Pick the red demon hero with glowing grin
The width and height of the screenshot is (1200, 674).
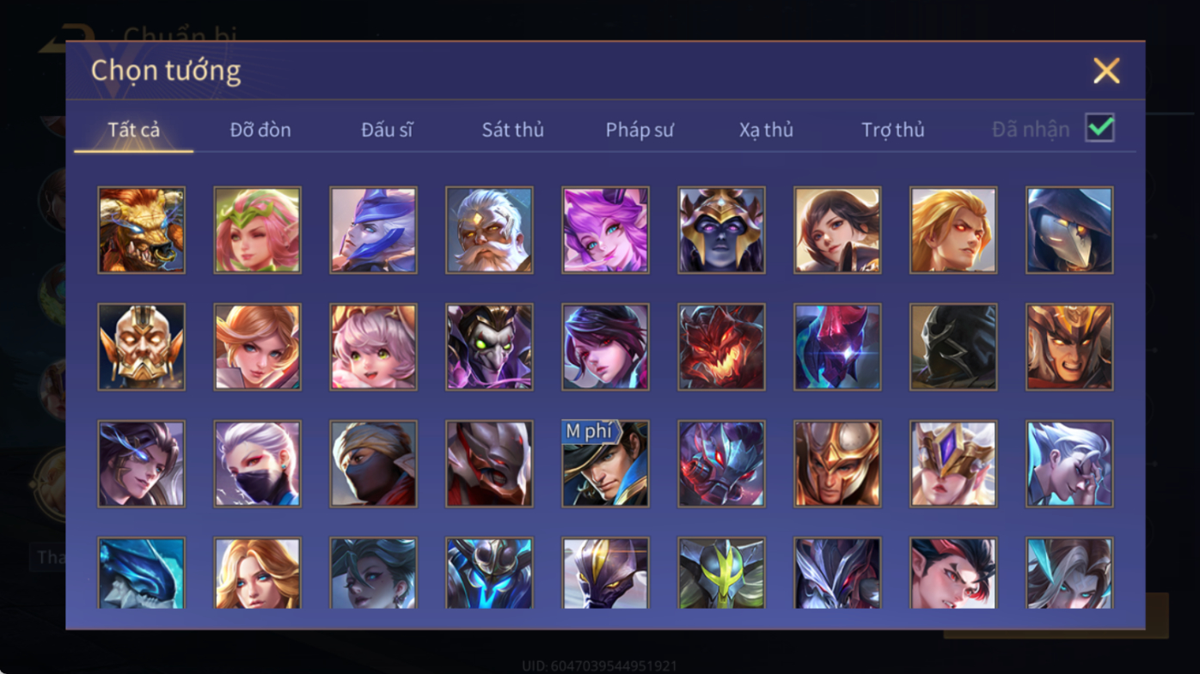(721, 347)
